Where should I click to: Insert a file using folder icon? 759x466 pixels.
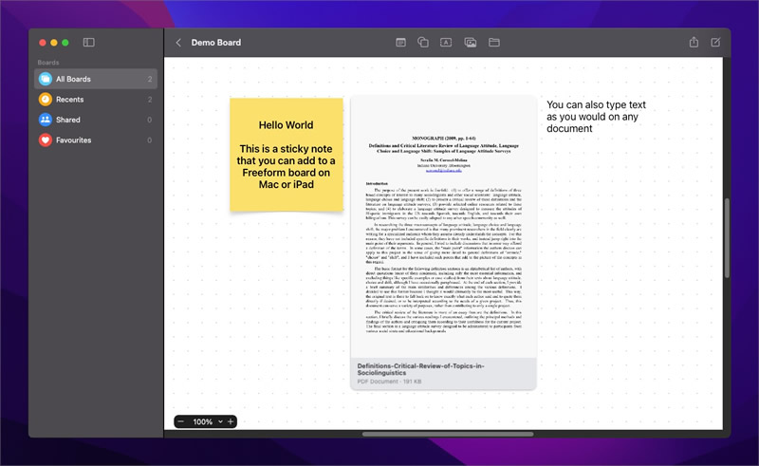(x=494, y=43)
